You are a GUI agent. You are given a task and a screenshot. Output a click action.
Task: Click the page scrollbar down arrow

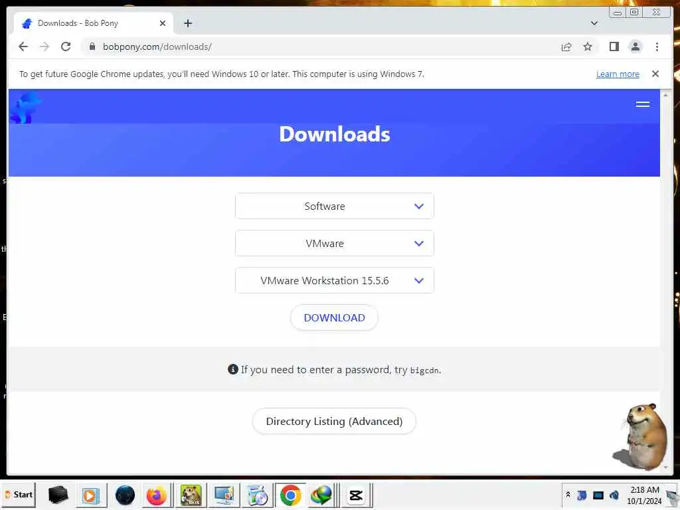point(665,467)
